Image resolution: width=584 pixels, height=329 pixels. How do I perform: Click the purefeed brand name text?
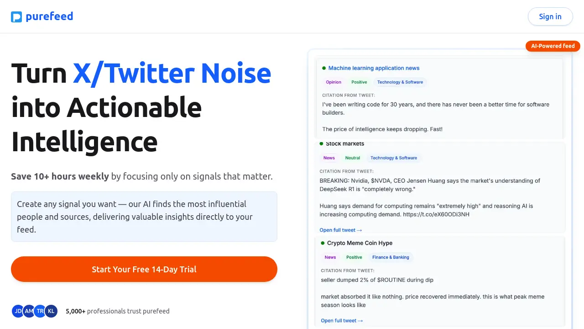coord(49,16)
